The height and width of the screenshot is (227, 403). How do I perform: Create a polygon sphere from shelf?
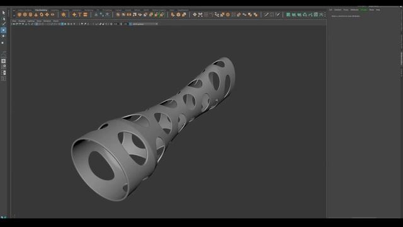tap(20, 15)
